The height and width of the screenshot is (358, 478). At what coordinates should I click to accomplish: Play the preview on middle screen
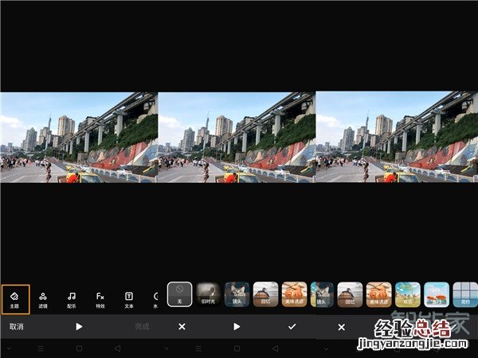click(237, 327)
